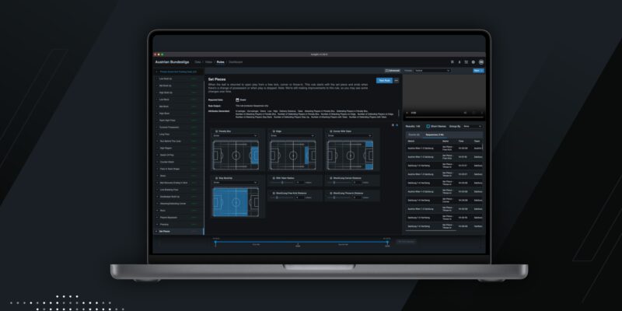Toggle the Advanced checkbox

(388, 70)
